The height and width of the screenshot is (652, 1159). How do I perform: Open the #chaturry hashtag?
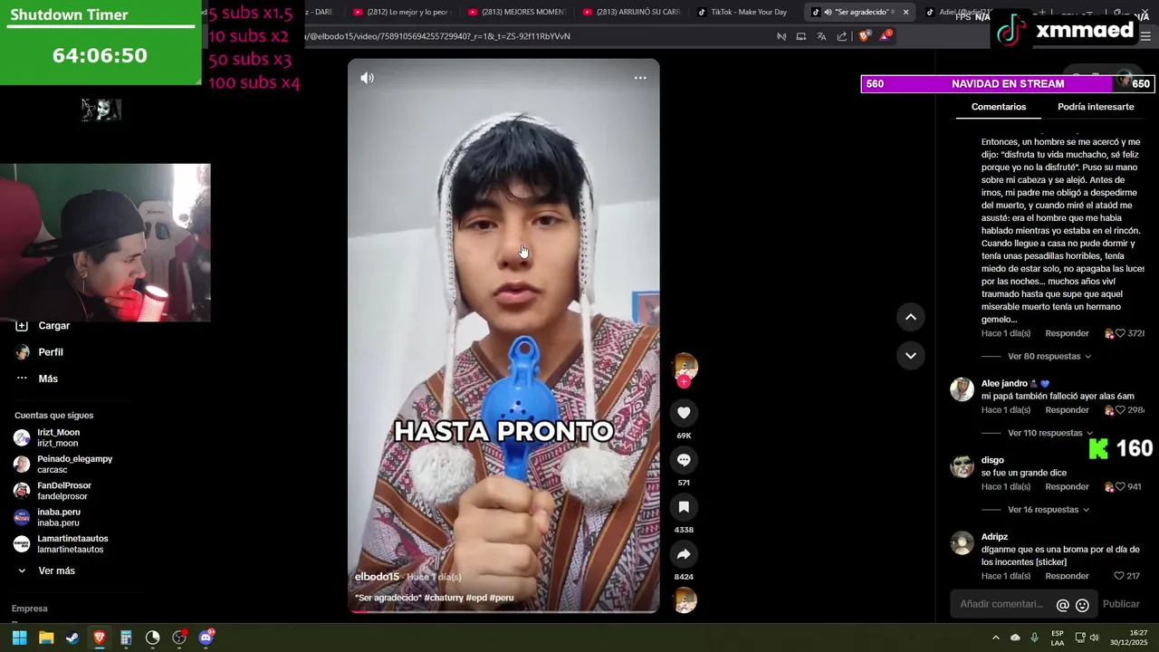pyautogui.click(x=443, y=598)
